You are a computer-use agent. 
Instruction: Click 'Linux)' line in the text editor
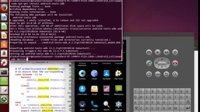25,86
